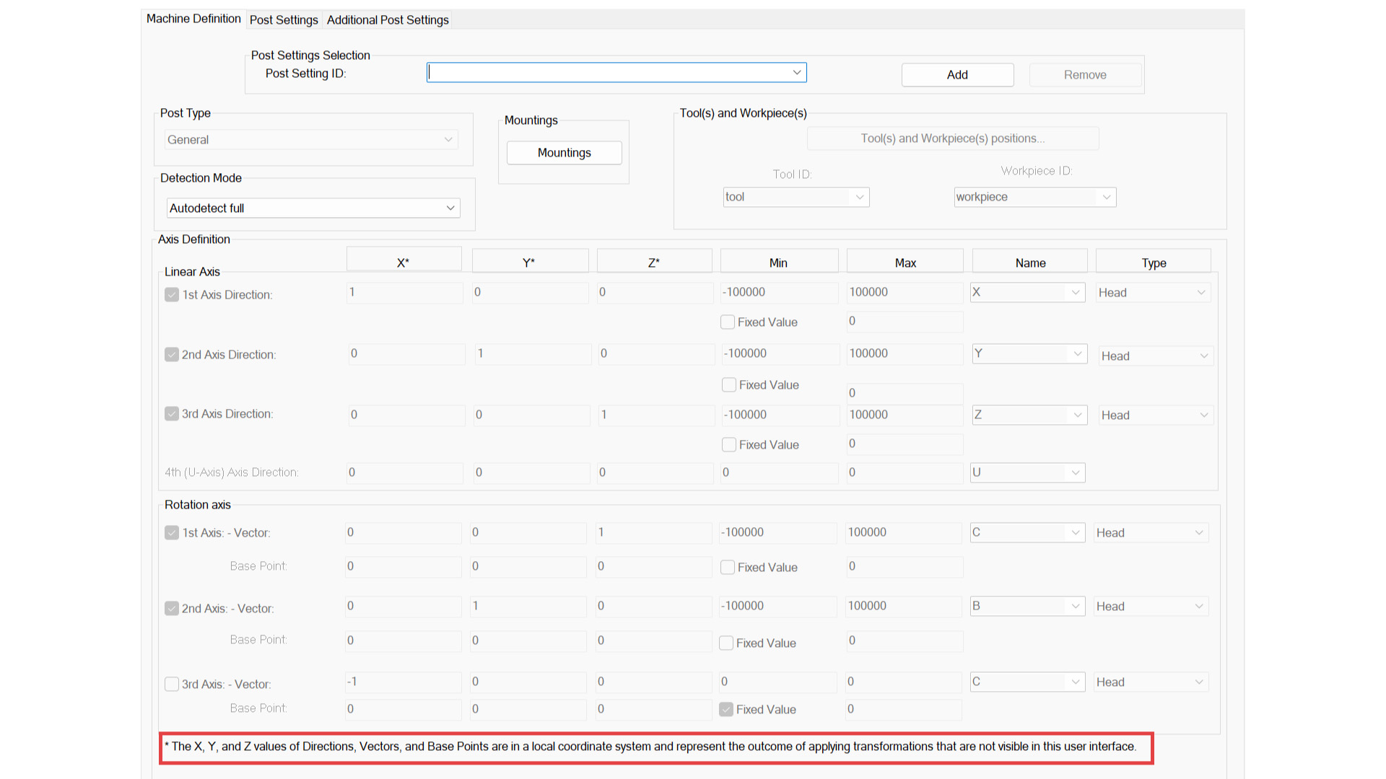Click the Name column header

[1030, 260]
